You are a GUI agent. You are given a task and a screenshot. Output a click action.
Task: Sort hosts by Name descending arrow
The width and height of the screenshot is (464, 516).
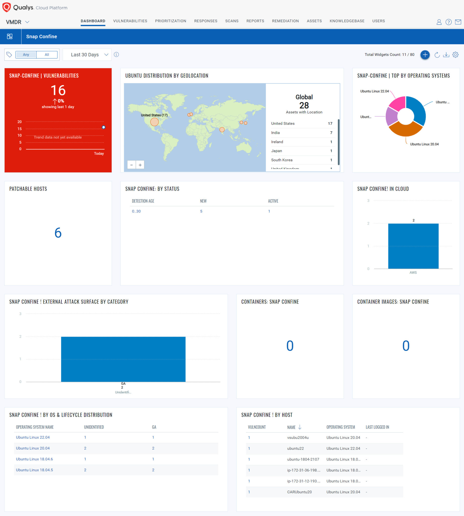point(300,427)
